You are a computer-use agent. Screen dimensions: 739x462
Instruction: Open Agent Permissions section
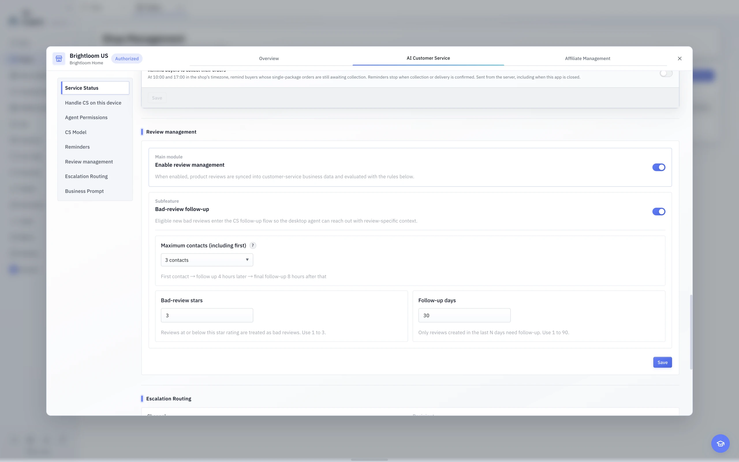pos(95,117)
